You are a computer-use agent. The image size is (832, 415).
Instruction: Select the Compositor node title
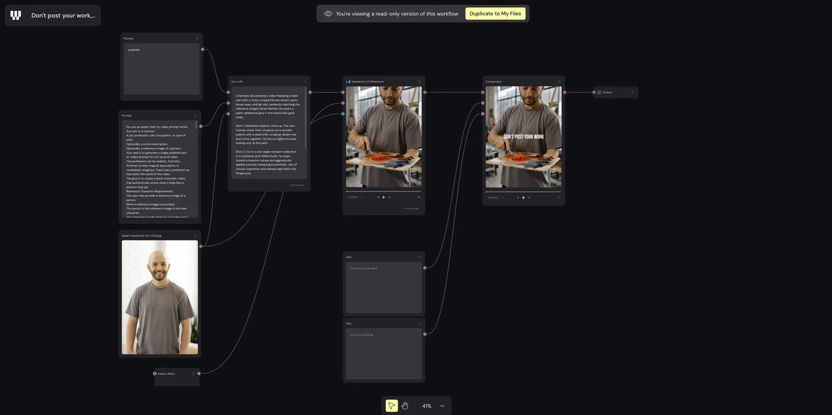coord(493,82)
